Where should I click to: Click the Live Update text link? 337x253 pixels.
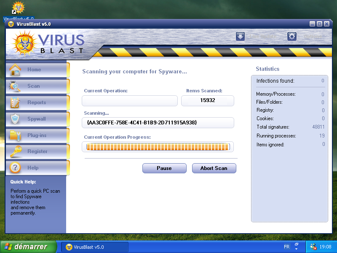(262, 36)
